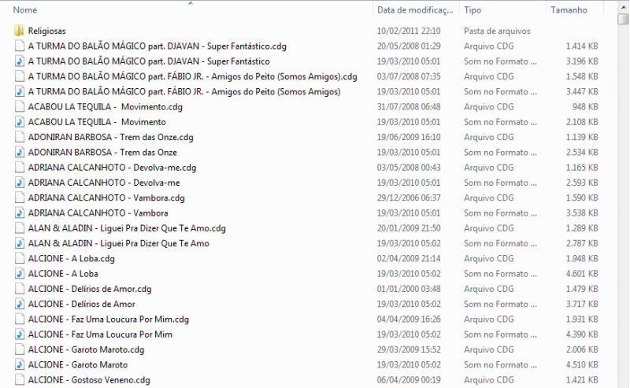Select 'ALCIONE - A Loba.cdg' file name
The width and height of the screenshot is (630, 388).
71,259
